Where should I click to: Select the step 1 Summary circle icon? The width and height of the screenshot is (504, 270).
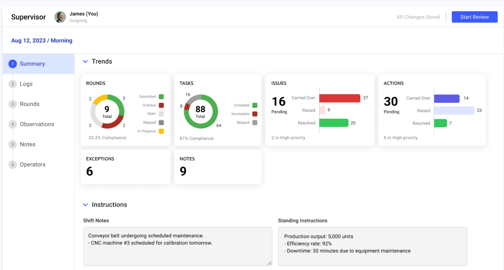click(13, 64)
